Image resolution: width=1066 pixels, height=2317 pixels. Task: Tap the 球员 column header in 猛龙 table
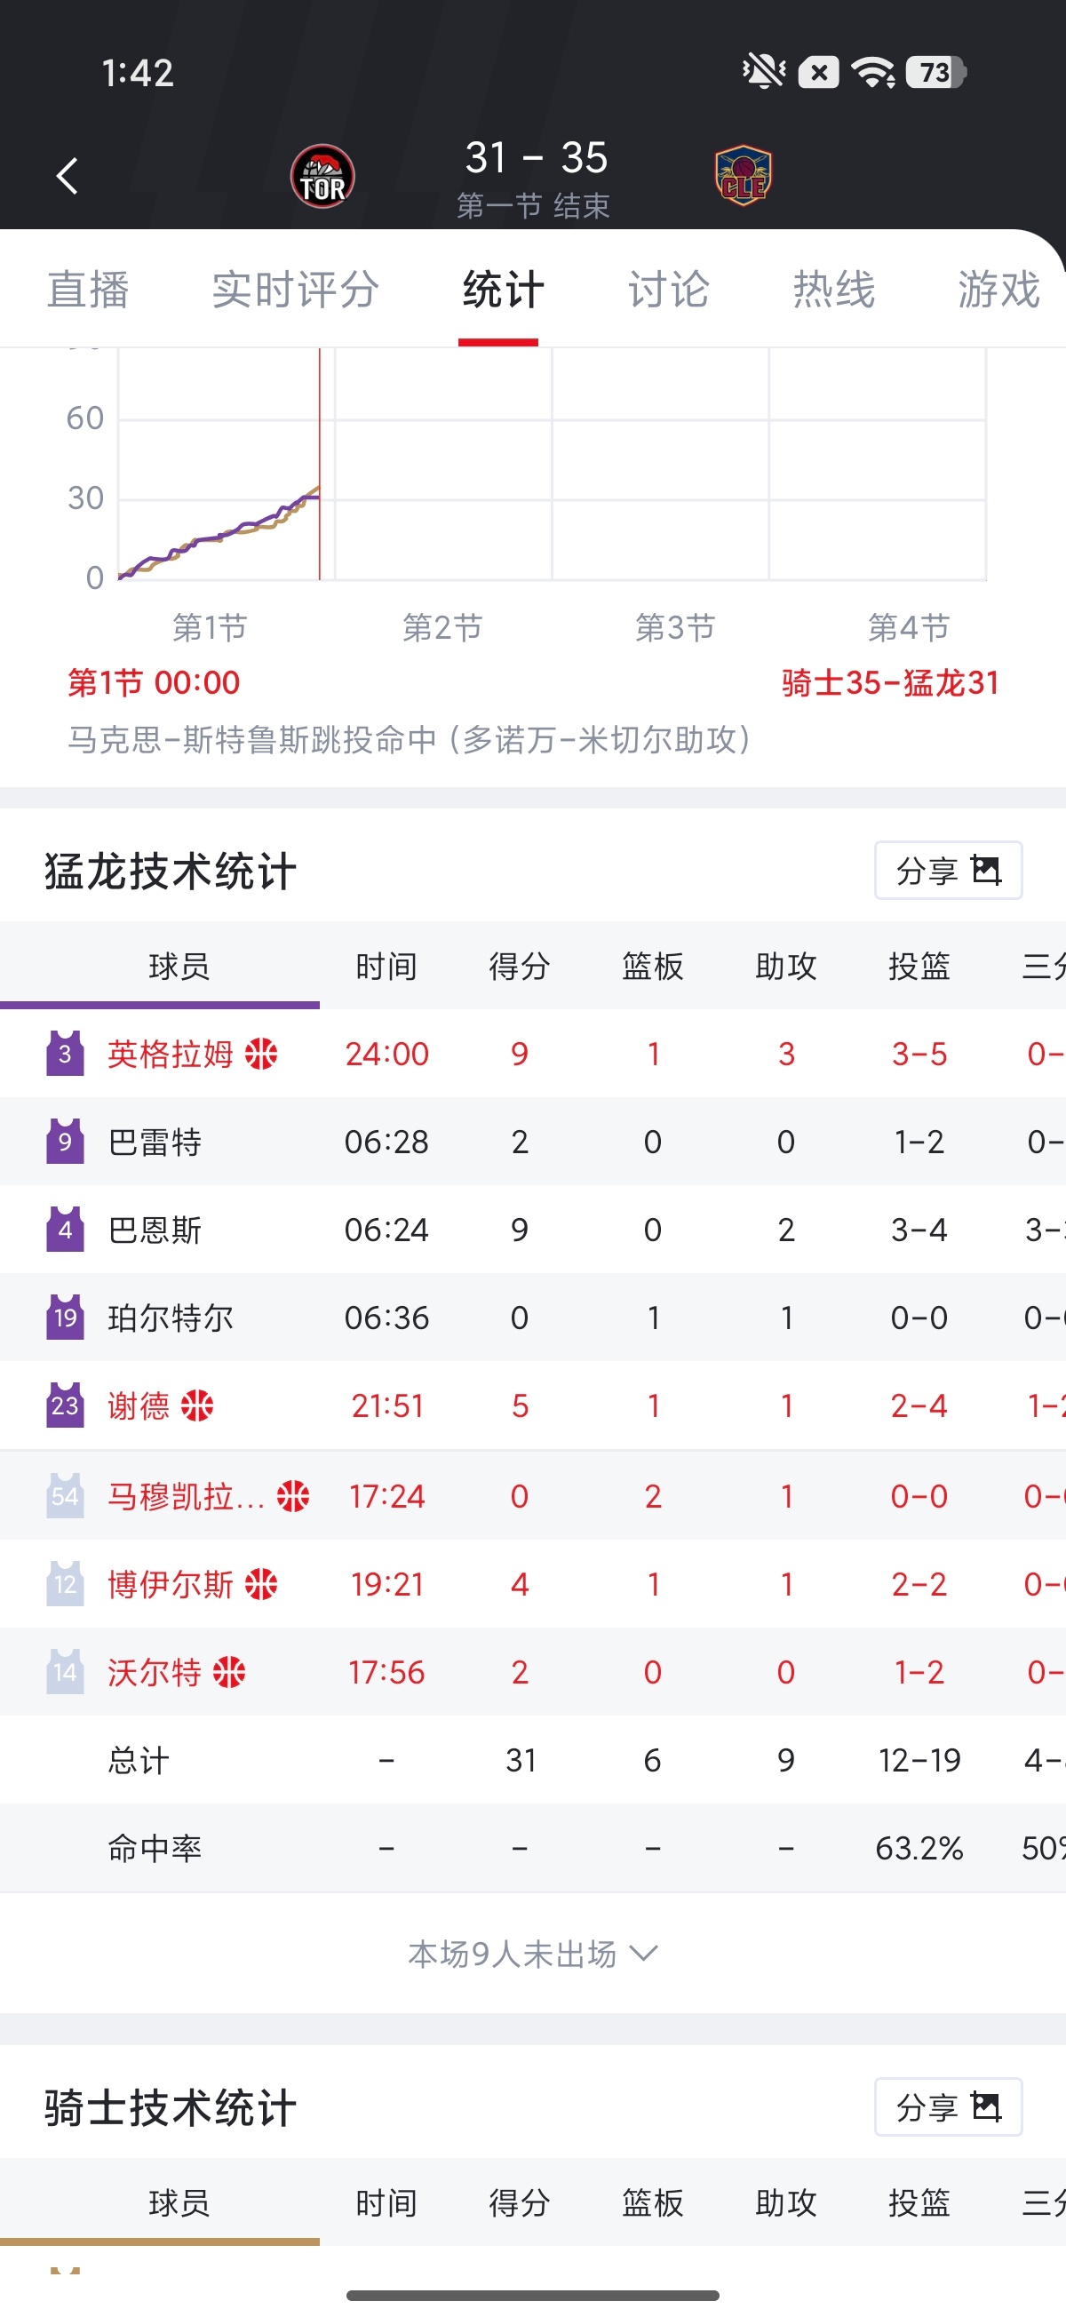(x=179, y=966)
